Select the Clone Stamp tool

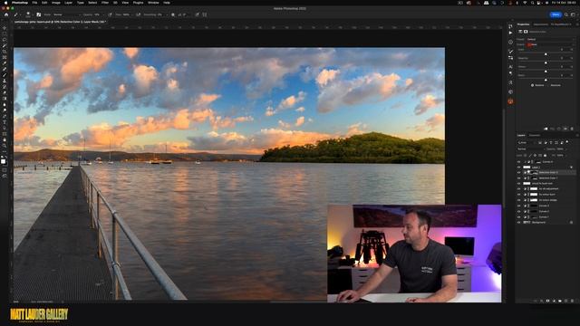click(5, 81)
